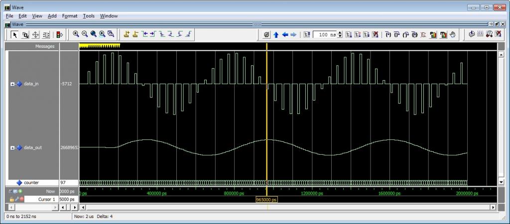Click the waveform horizontal scrollbar right arrow
510x224 pixels.
click(x=493, y=207)
